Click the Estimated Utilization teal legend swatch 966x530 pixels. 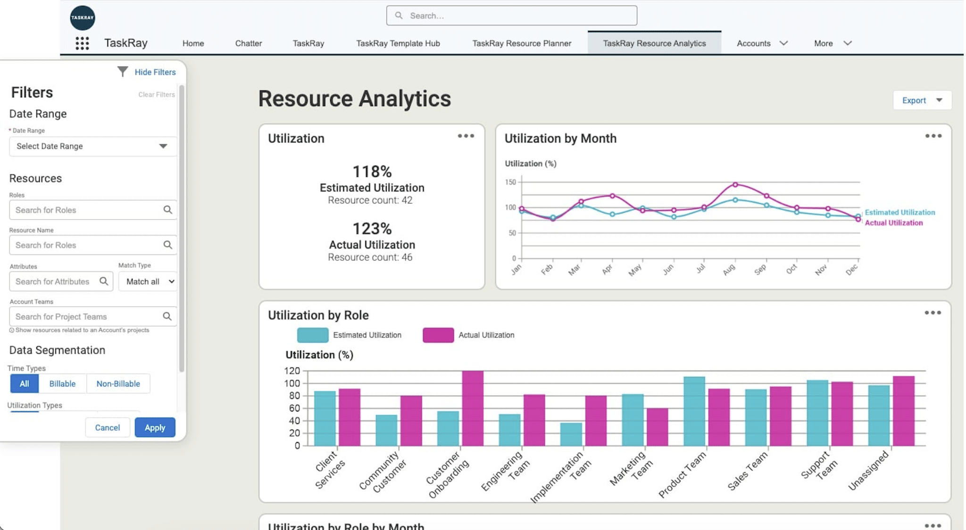pyautogui.click(x=313, y=335)
